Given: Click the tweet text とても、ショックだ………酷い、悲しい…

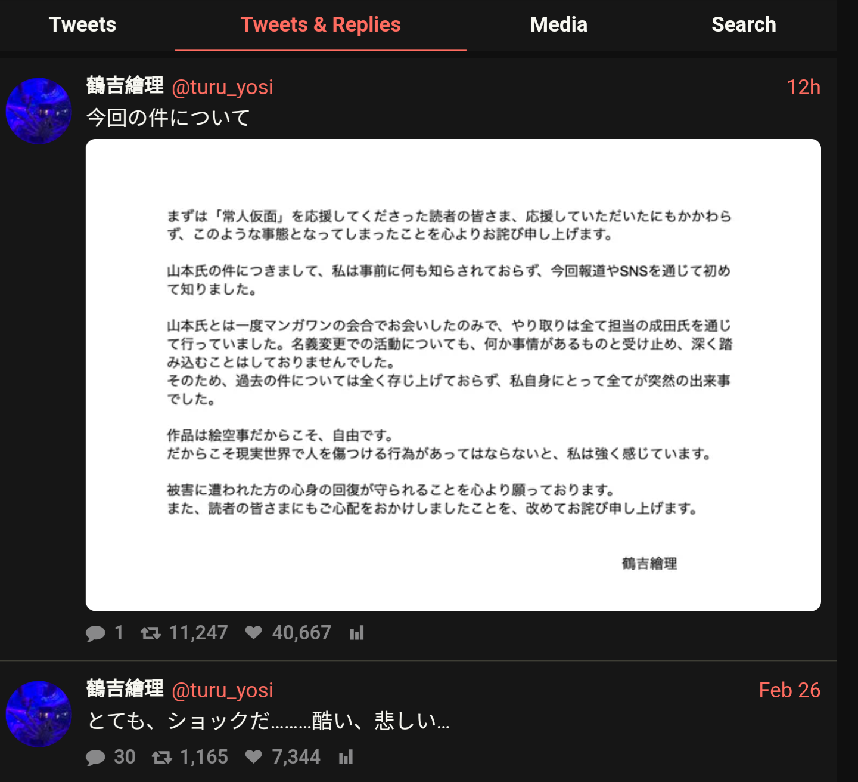Looking at the screenshot, I should (268, 721).
